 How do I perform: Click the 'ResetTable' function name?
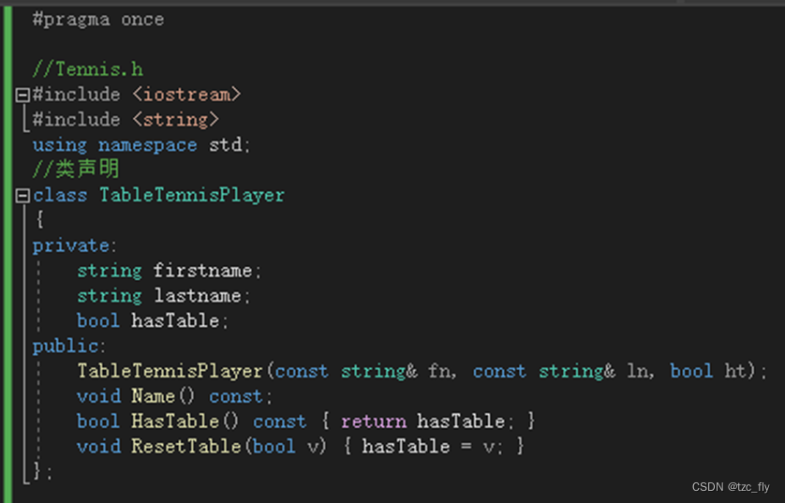(186, 447)
